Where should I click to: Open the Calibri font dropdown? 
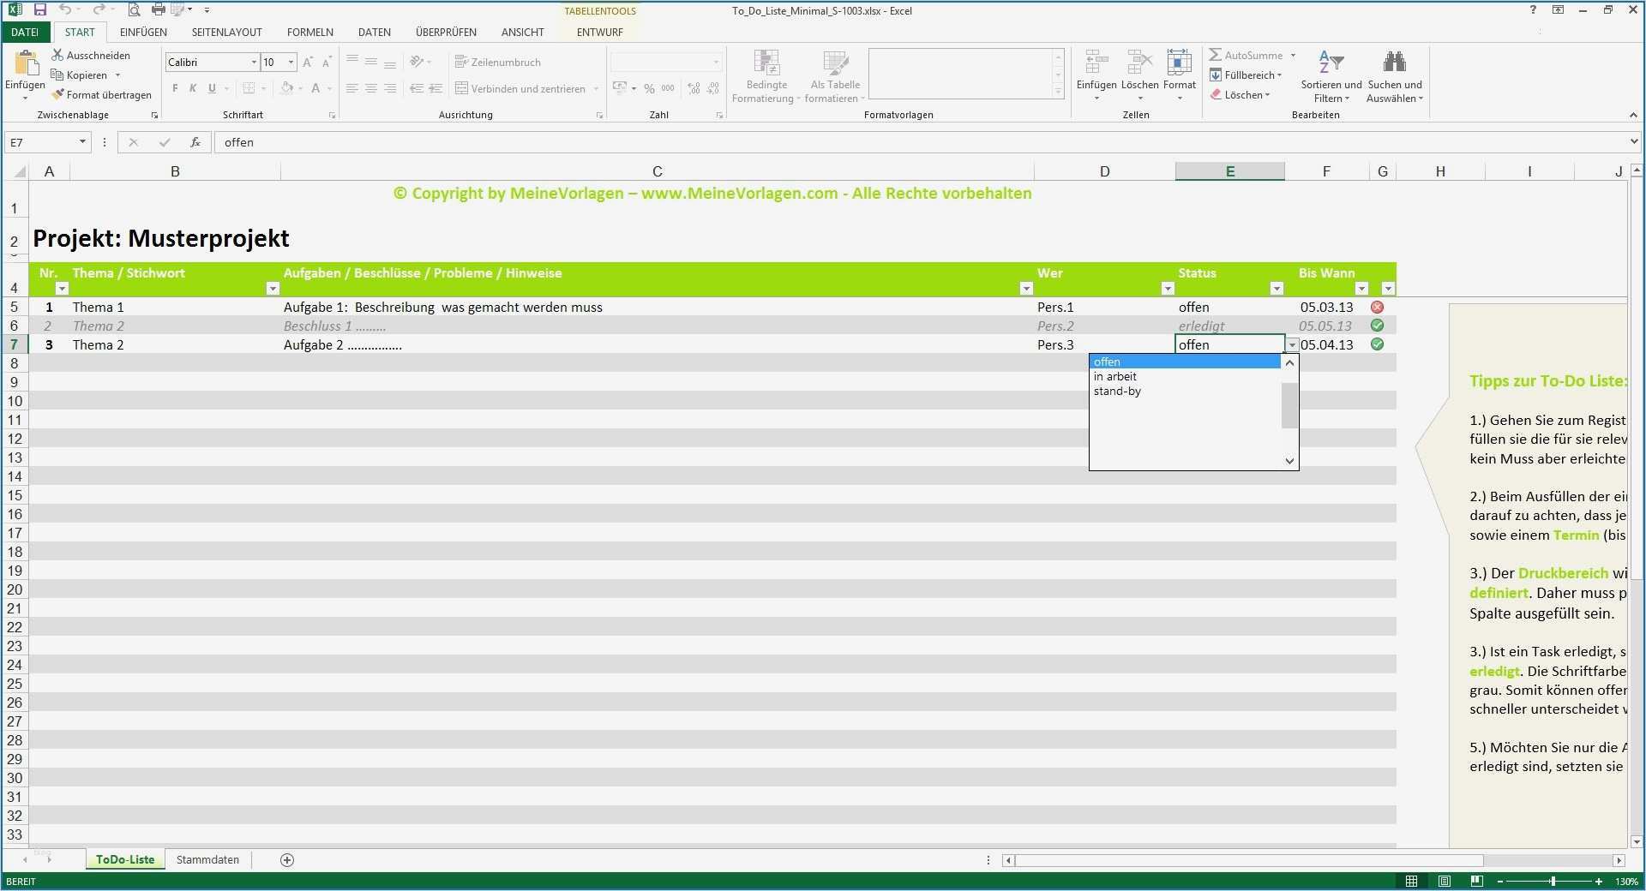pos(253,62)
